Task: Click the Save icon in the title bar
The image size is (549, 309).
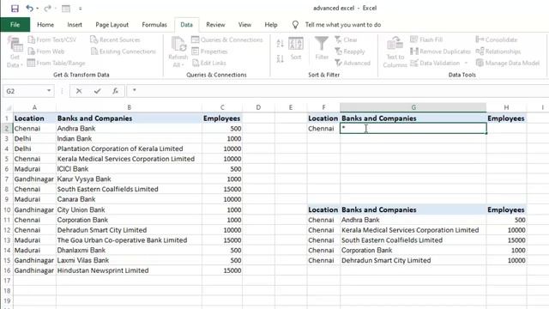Action: click(x=15, y=8)
